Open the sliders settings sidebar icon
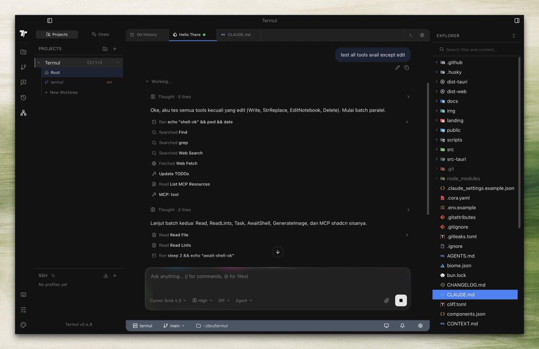Screen dimensions: 539x349 pyautogui.click(x=23, y=310)
